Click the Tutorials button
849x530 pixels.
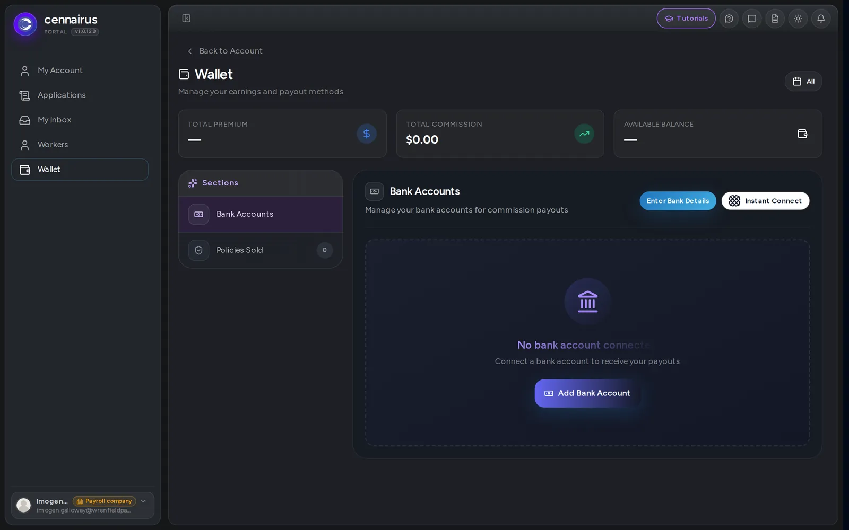click(686, 19)
